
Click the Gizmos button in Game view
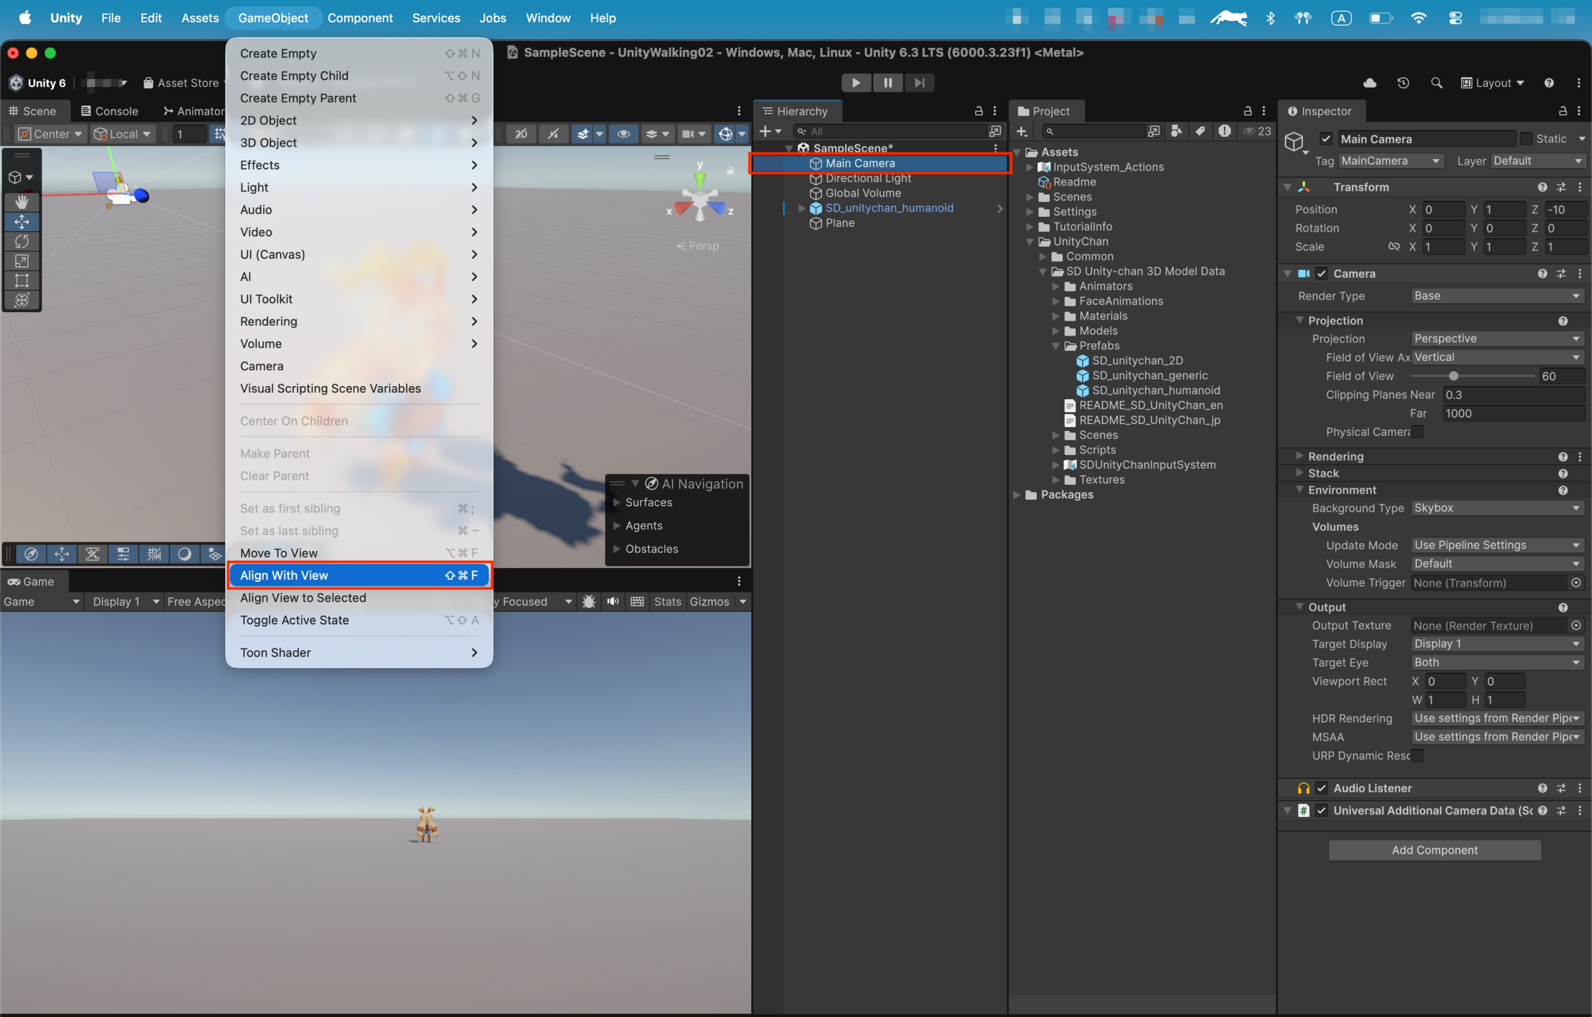pos(709,601)
